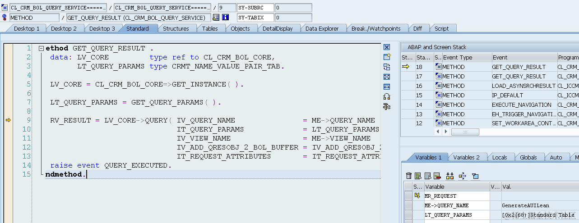Click the filter funnel icon in the variables toolbar
Image resolution: width=579 pixels, height=223 pixels.
click(475, 176)
